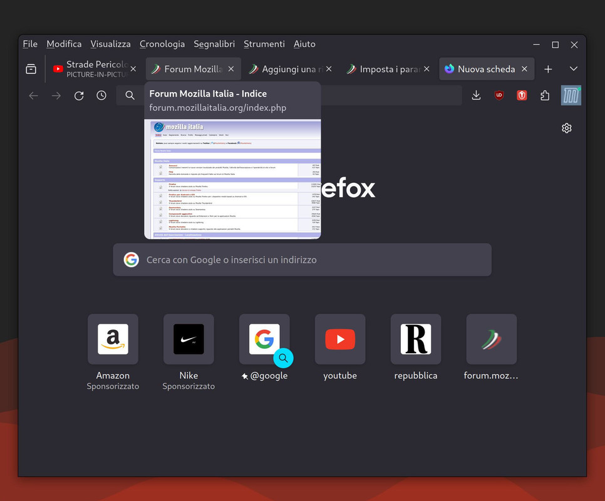605x501 pixels.
Task: Click Forum Mozilla Italia tab preview thumbnail
Action: [232, 179]
